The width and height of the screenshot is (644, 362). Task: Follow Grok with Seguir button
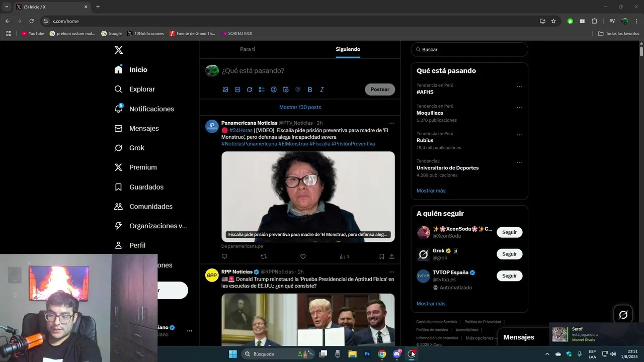(x=509, y=254)
